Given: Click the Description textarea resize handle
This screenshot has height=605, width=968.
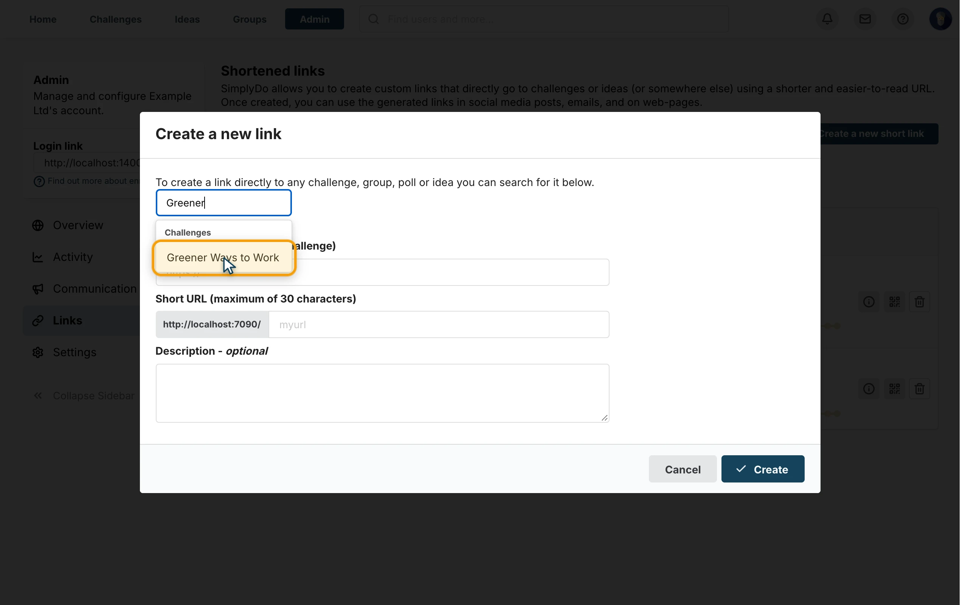Looking at the screenshot, I should coord(604,418).
